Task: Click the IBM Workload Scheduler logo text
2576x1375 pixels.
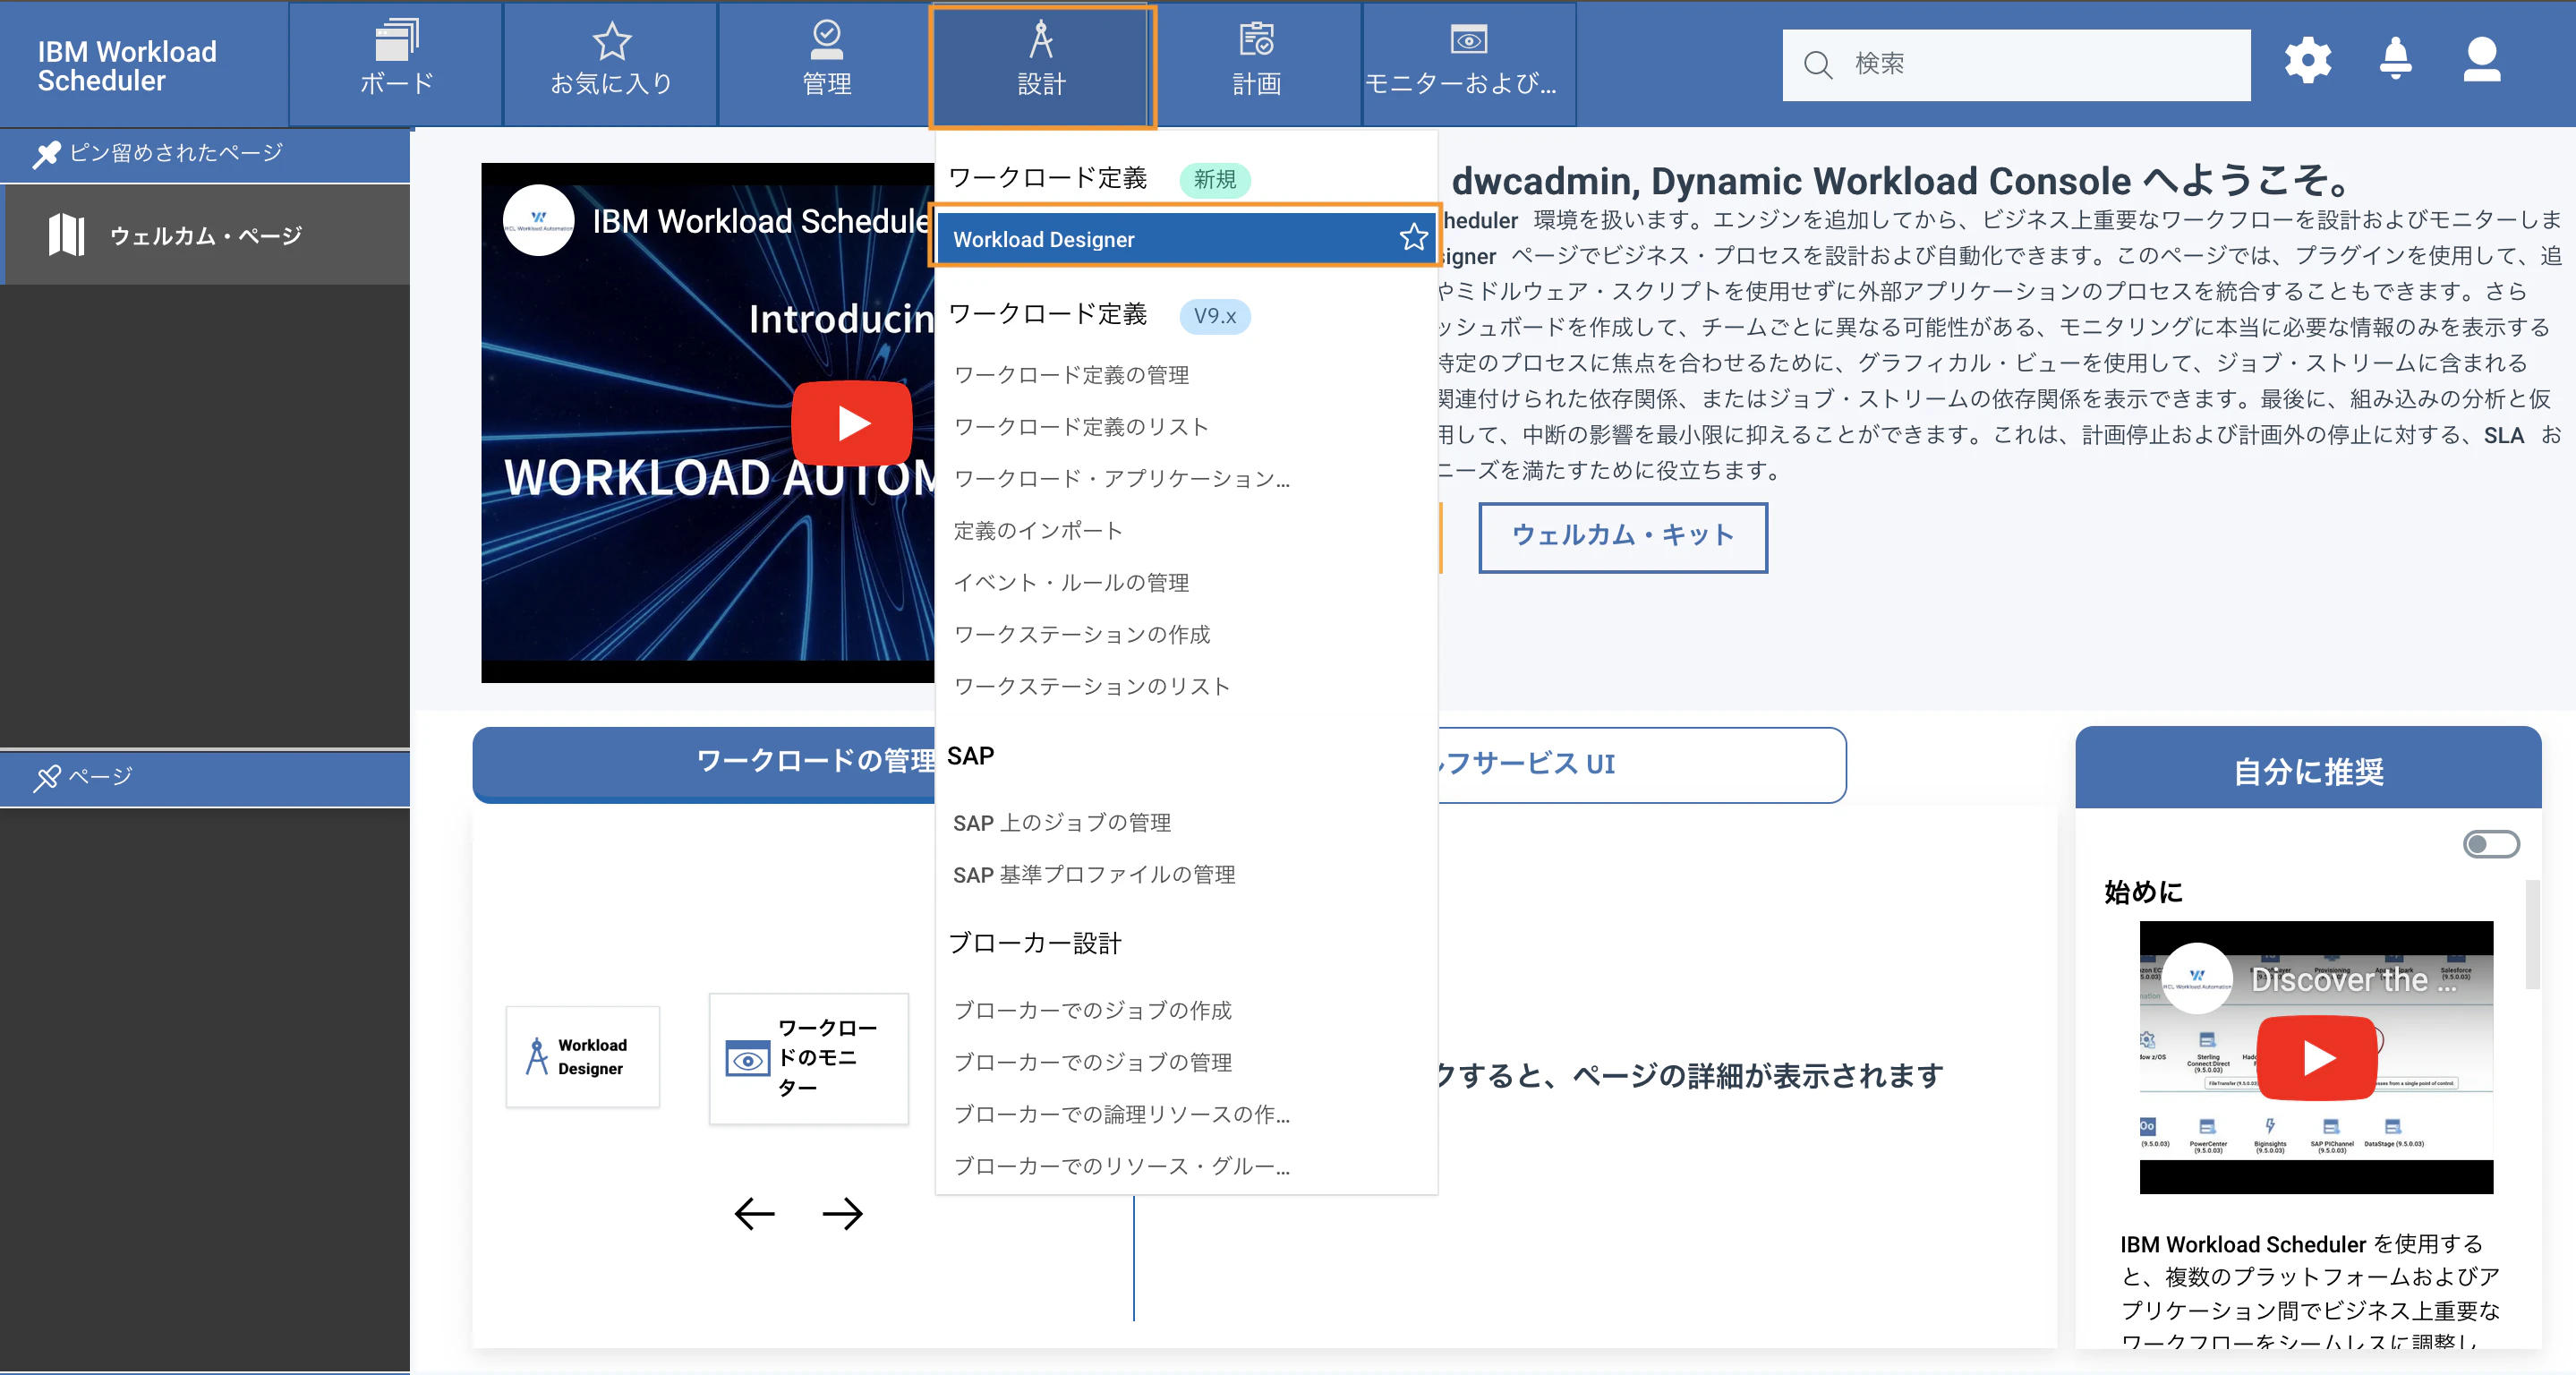Action: pos(127,66)
